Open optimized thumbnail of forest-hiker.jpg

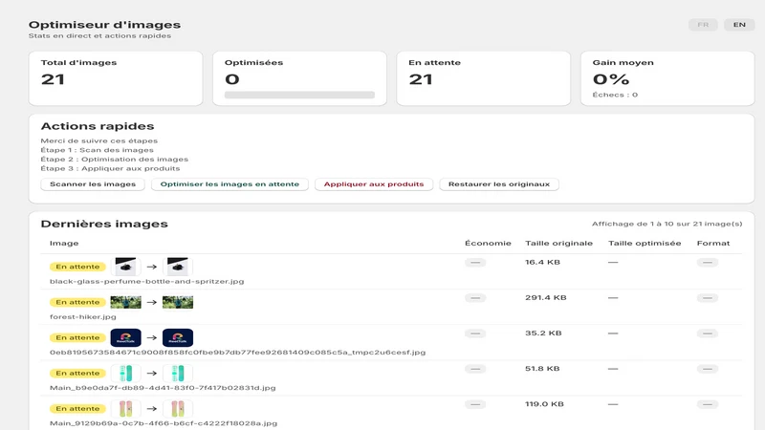coord(178,302)
